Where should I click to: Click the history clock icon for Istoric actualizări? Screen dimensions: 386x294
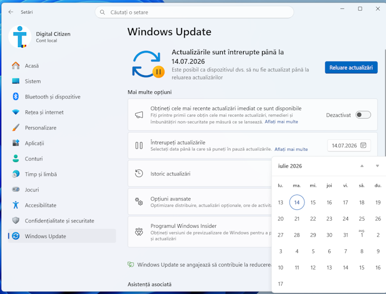[x=139, y=174]
